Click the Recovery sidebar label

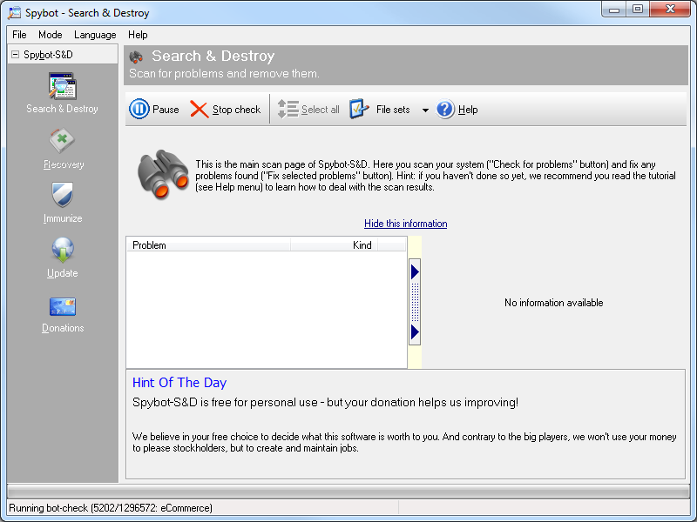[64, 164]
